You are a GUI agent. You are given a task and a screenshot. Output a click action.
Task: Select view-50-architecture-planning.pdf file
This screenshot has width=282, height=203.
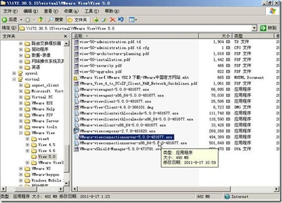(114, 53)
